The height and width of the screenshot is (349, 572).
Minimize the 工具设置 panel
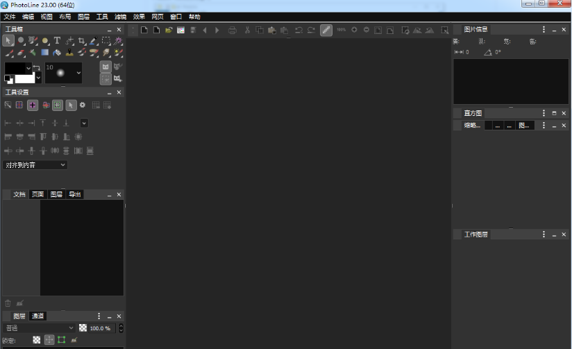pos(109,92)
